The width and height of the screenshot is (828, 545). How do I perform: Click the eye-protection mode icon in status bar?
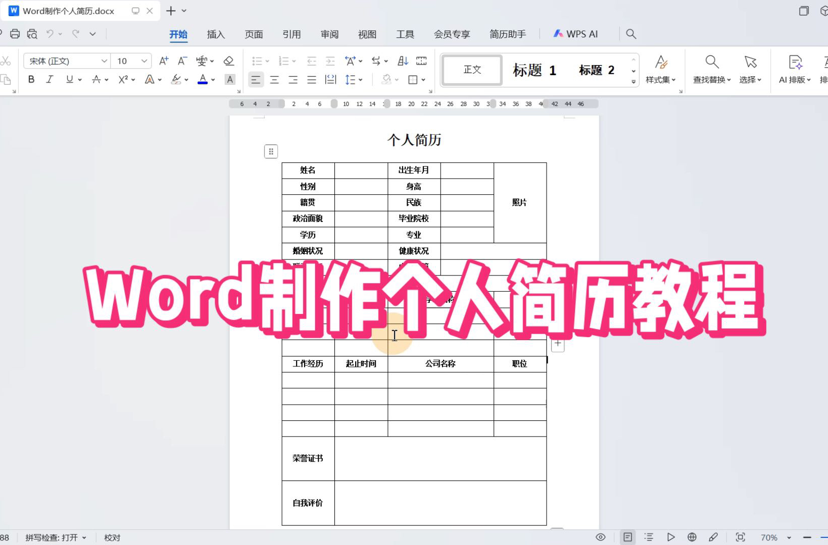coord(601,537)
